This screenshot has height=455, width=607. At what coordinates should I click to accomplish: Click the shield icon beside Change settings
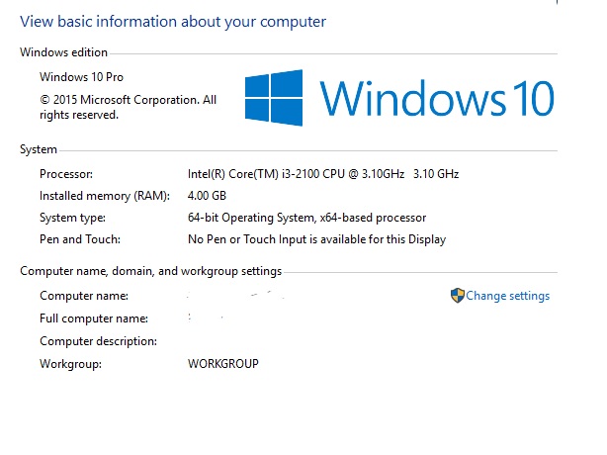(457, 296)
